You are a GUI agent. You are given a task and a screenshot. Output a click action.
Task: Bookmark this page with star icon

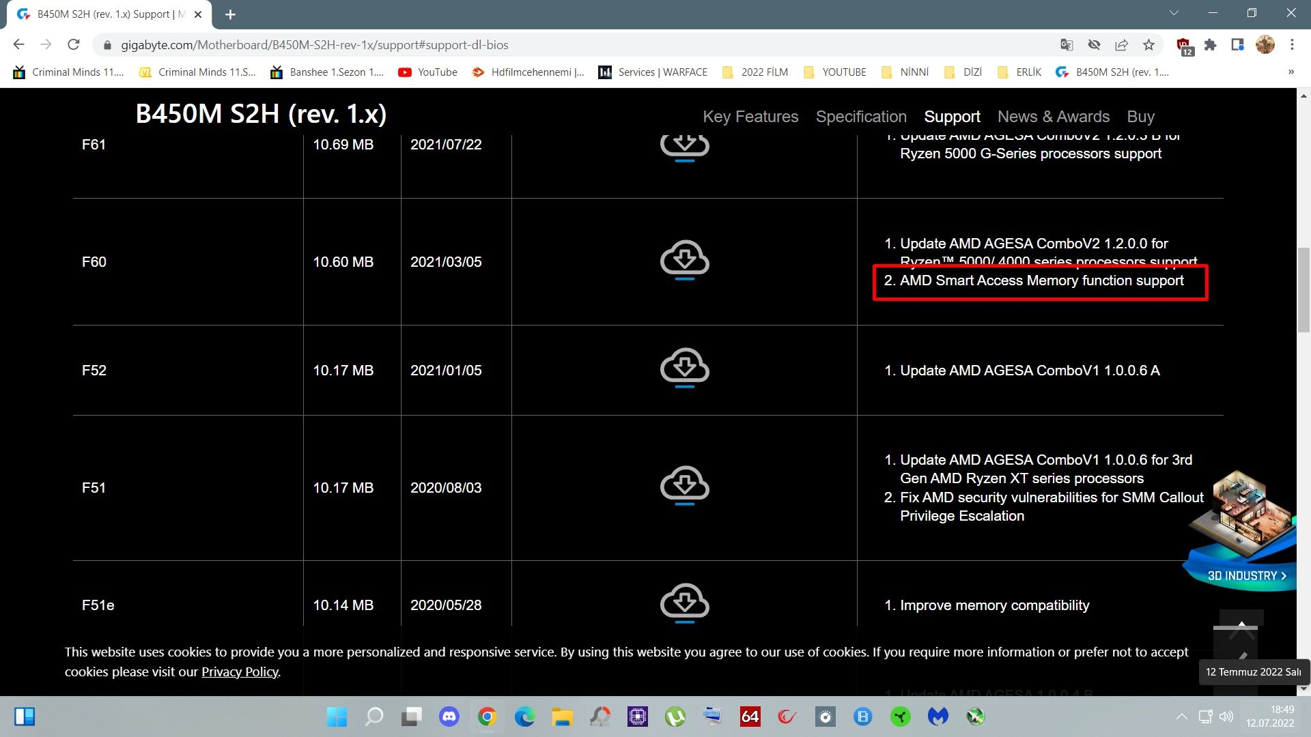point(1148,45)
